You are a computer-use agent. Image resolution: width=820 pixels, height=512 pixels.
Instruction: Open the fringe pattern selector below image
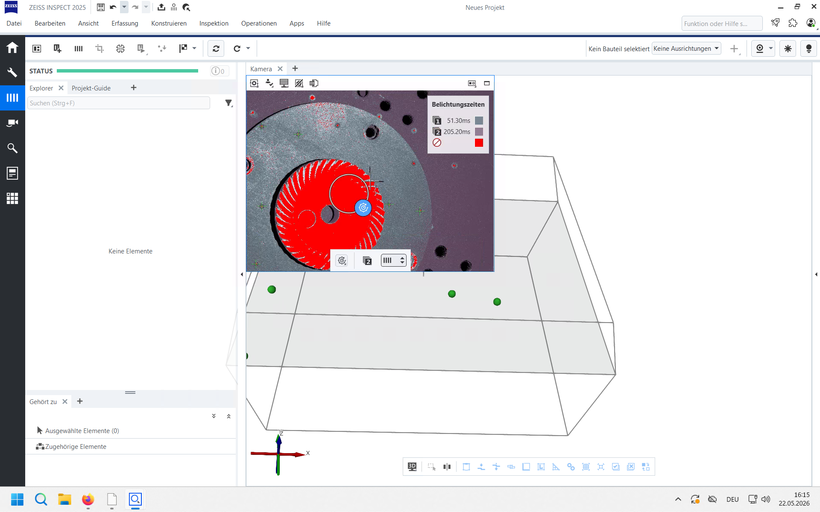[x=393, y=260]
